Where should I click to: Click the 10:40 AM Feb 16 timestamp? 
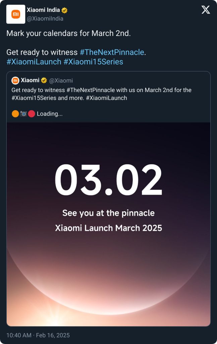click(x=38, y=335)
